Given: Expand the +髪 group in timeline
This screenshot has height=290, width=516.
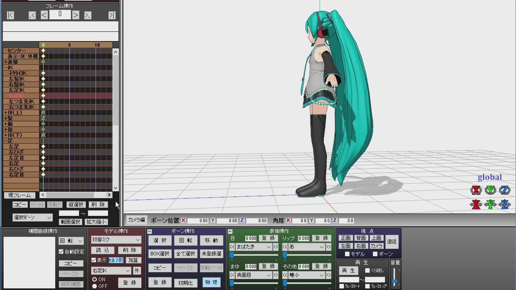Looking at the screenshot, I should (x=6, y=118).
